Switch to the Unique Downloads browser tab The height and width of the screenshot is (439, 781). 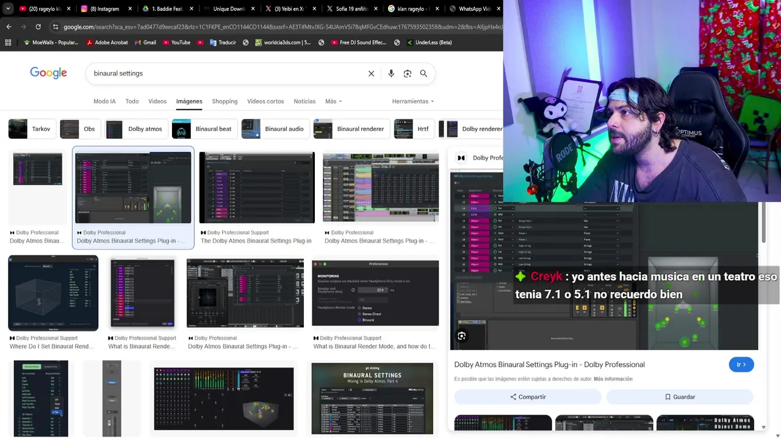coord(228,9)
